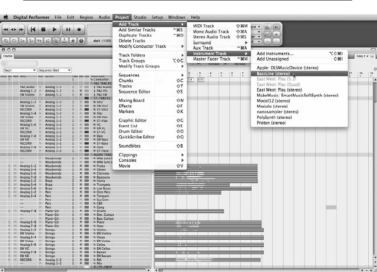
Task: Open the Sequence Start dropdown
Action: [54, 71]
